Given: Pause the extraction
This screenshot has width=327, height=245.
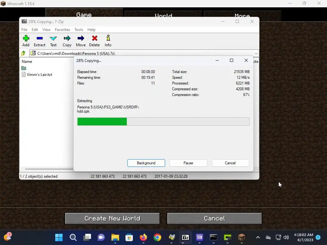Looking at the screenshot, I should (188, 163).
